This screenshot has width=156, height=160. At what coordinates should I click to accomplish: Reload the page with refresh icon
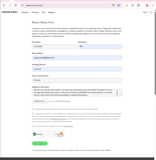[x=16, y=5]
